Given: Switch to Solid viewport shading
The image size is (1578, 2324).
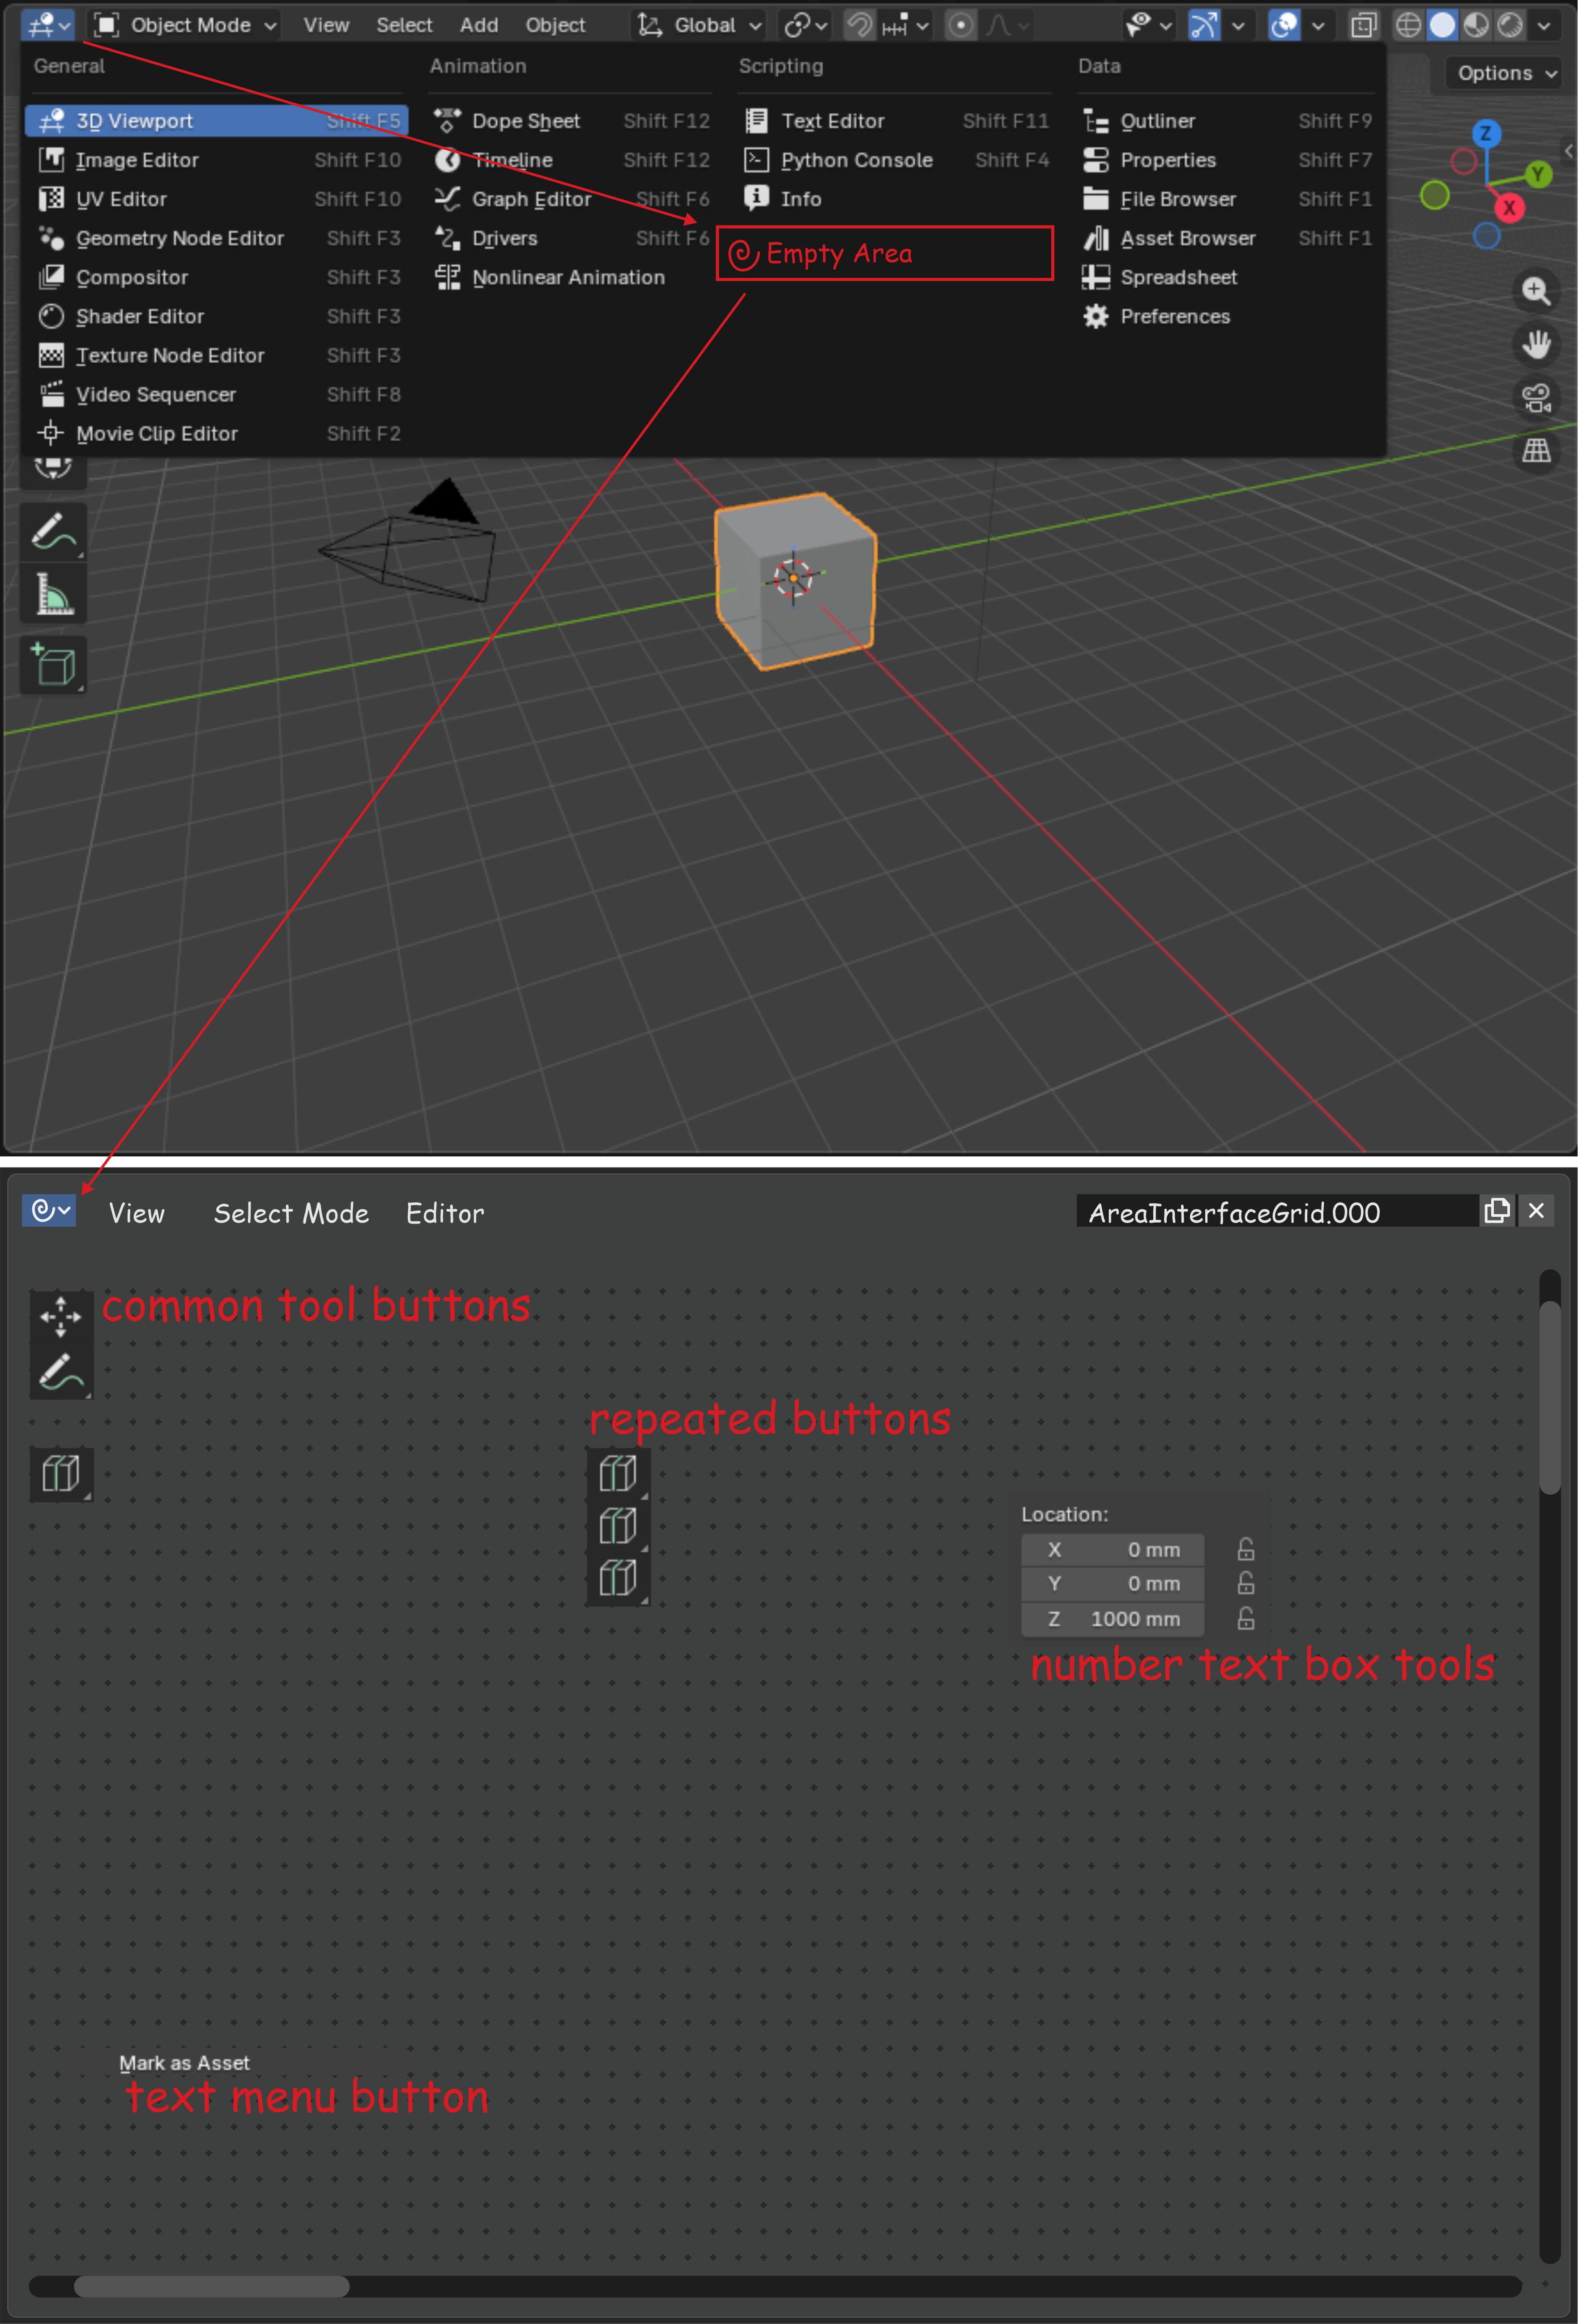Looking at the screenshot, I should pos(1442,25).
